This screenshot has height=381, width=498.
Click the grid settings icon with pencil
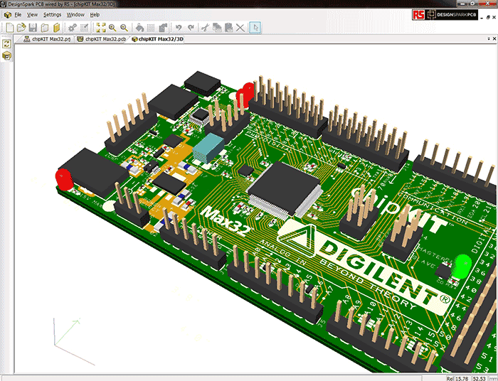coord(84,28)
